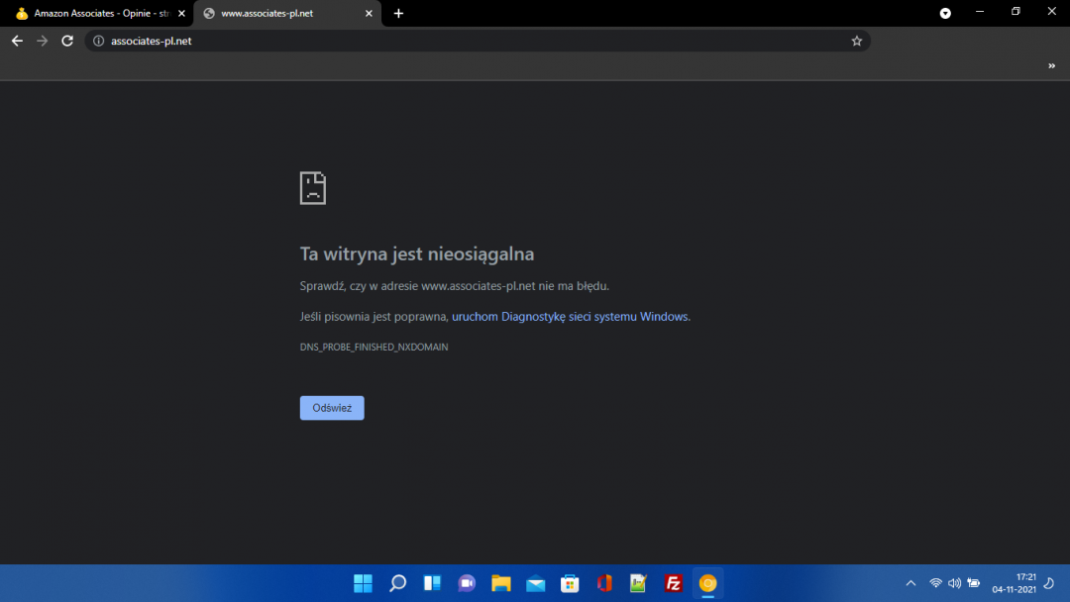Viewport: 1070px width, 602px height.
Task: Open FileZilla from the taskbar
Action: point(673,583)
